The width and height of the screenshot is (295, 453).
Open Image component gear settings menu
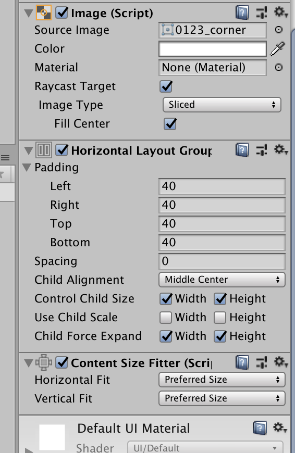[x=280, y=12]
